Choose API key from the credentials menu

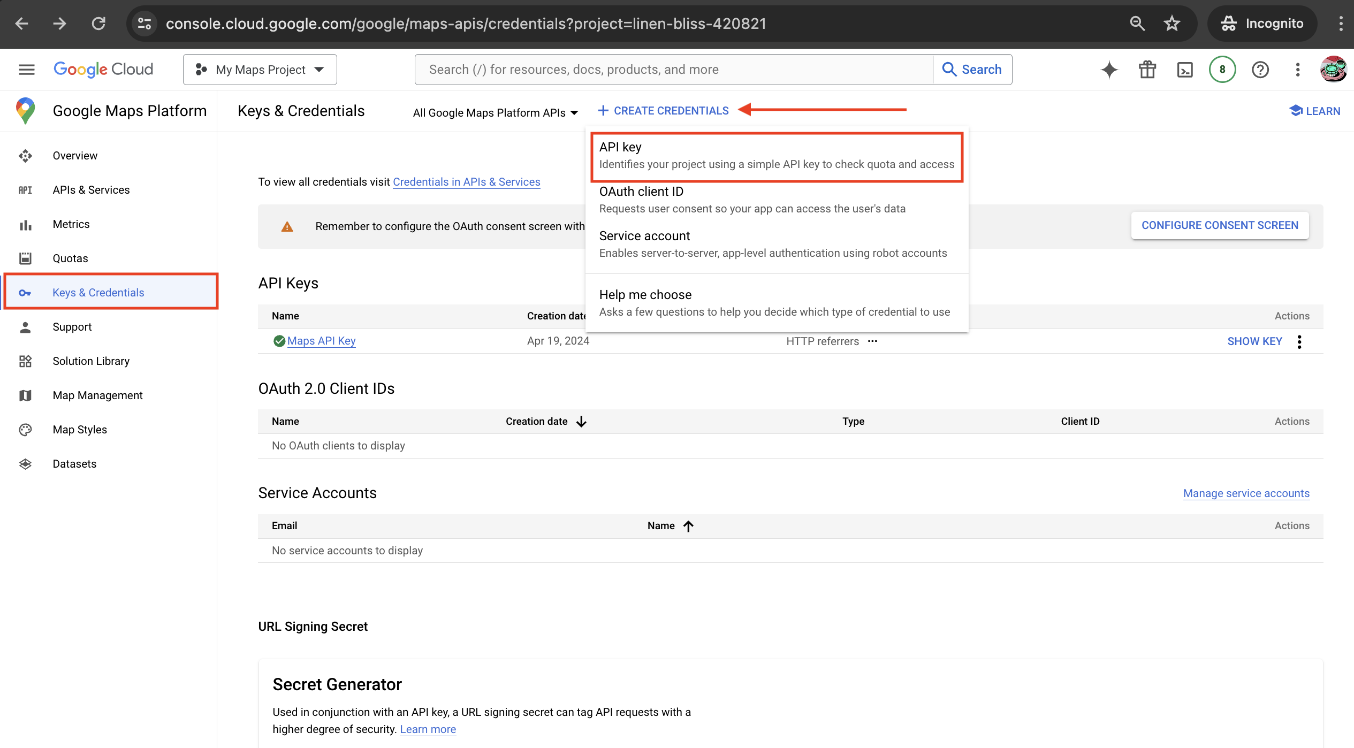click(x=776, y=155)
